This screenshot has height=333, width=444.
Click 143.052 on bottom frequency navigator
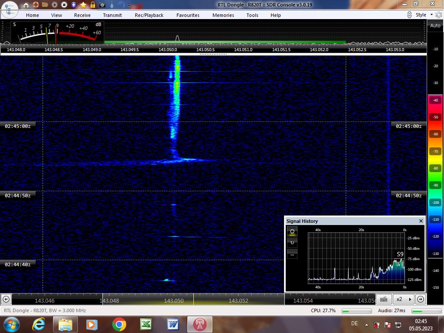tap(238, 301)
